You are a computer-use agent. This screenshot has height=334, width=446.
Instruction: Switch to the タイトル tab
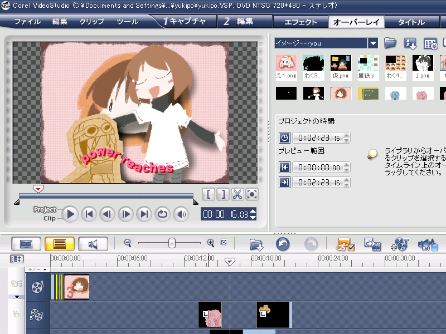tap(411, 22)
